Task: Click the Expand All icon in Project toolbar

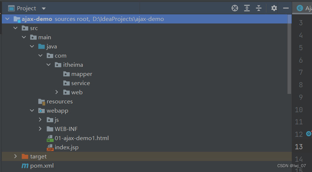Action: point(247,8)
